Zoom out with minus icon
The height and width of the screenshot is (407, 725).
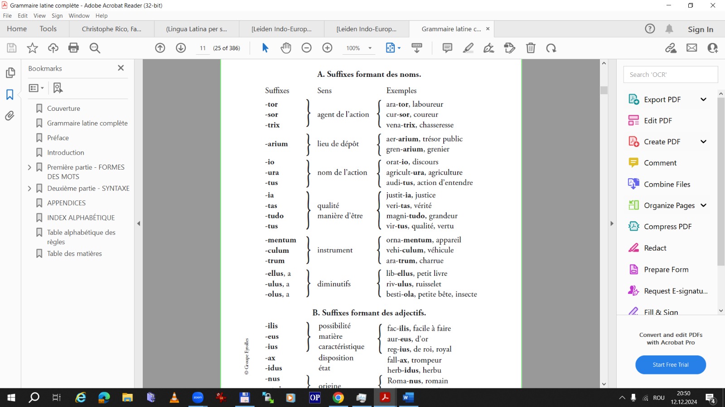click(x=307, y=48)
